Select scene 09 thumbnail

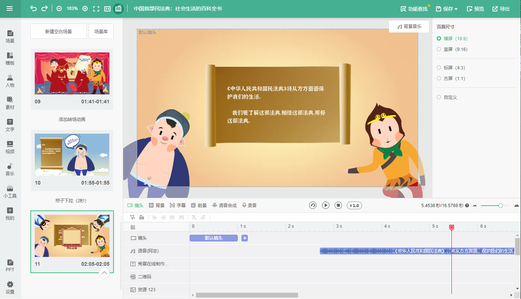click(x=72, y=73)
